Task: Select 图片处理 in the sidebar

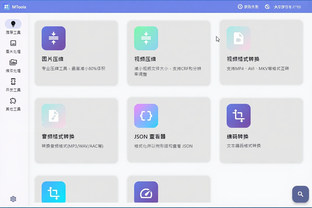Action: (x=13, y=47)
